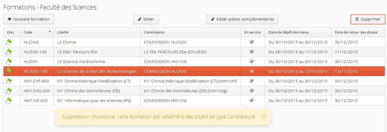
Task: Click Date de dépôt des vœux header
Action: tap(289, 32)
